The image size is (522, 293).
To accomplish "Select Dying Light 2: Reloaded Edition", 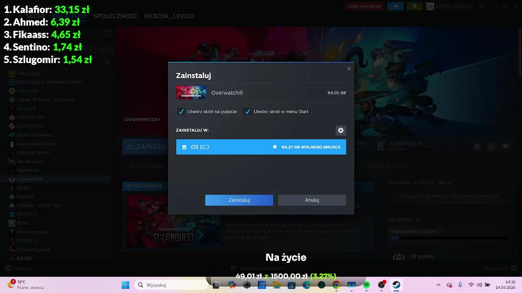I will pos(49,82).
